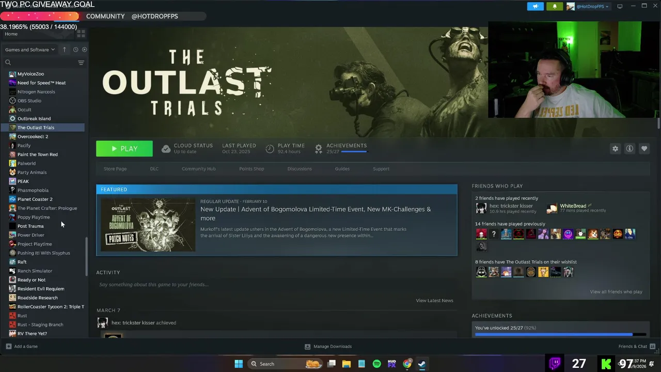Select Poppy Playtime in library list

[34, 217]
